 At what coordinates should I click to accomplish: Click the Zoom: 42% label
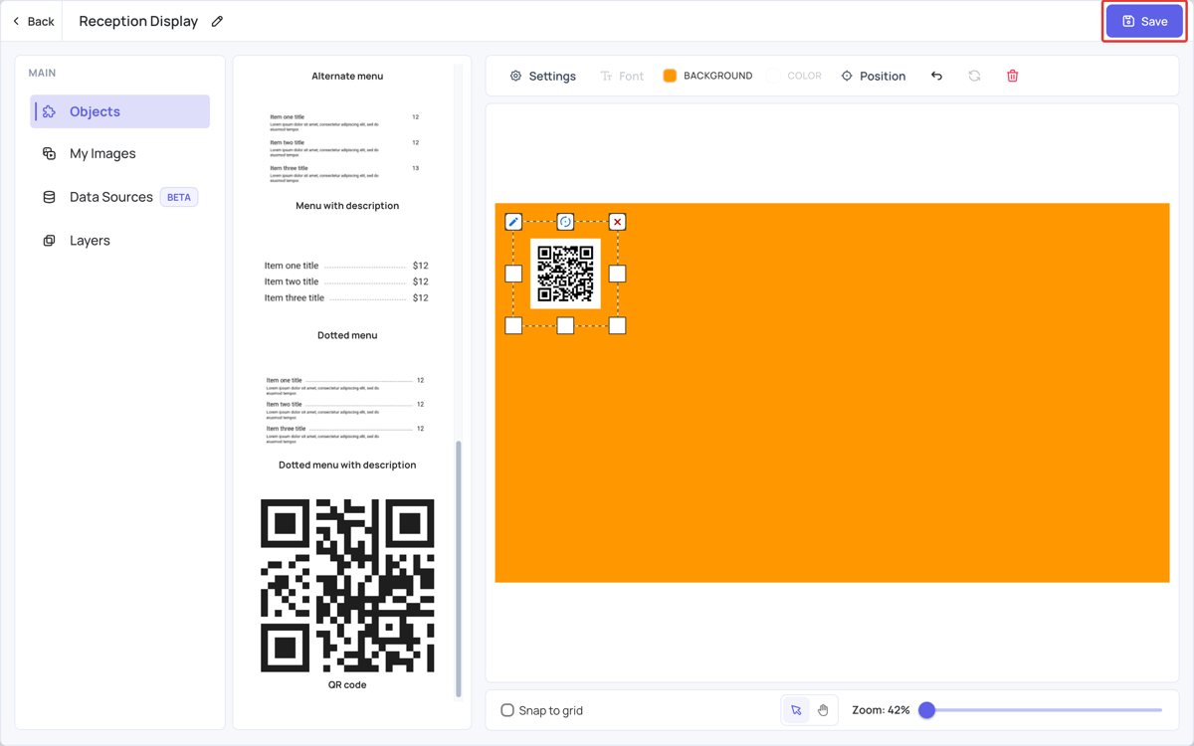[881, 710]
